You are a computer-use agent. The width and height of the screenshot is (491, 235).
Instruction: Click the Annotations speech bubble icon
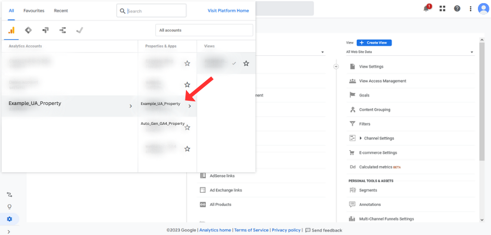pos(352,204)
